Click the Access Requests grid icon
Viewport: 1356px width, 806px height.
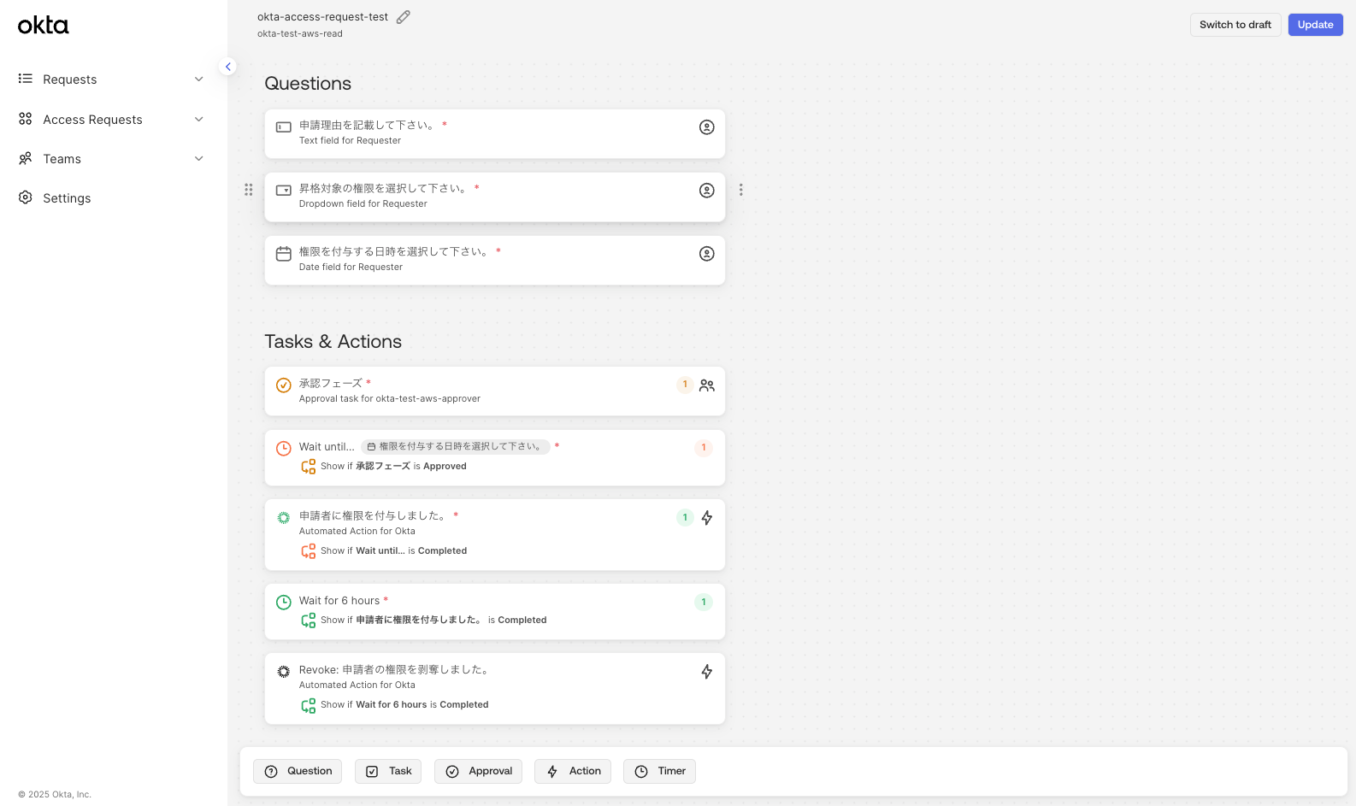point(26,119)
